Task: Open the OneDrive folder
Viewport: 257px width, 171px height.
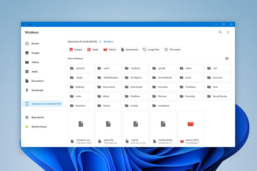Action: click(136, 96)
